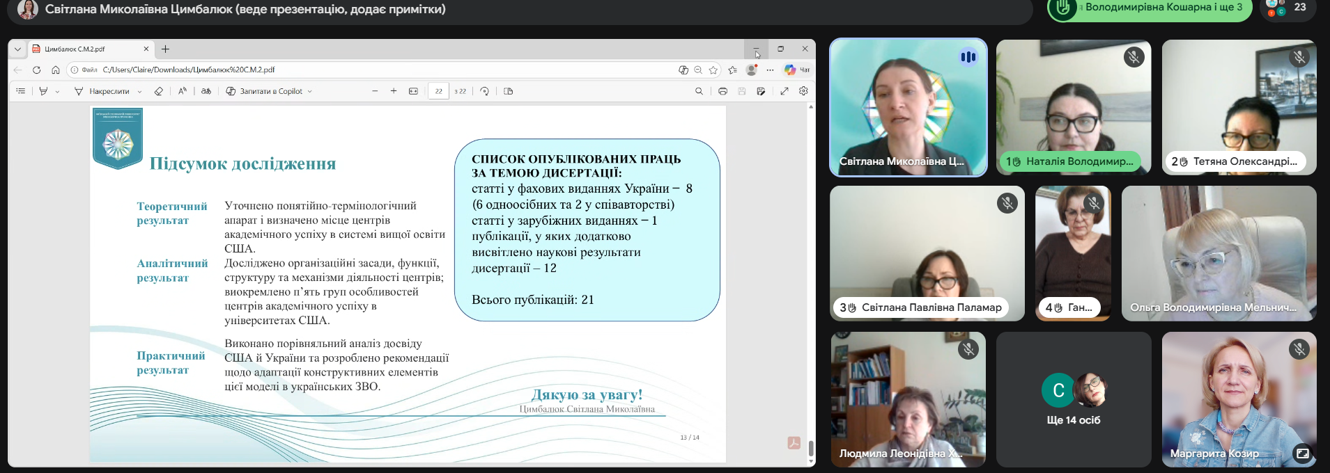
Task: Open the tab search chevron dropdown
Action: click(17, 49)
